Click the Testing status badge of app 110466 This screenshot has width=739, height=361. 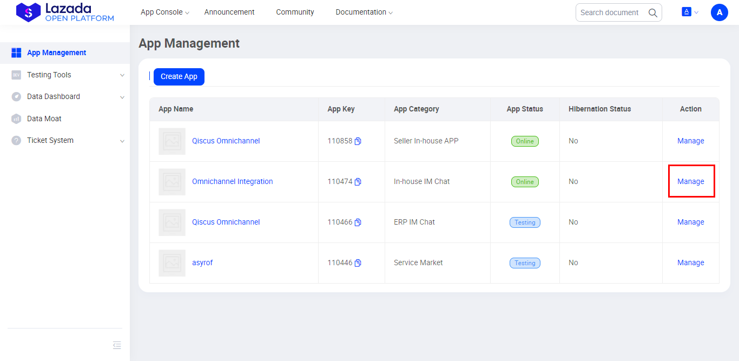[525, 222]
